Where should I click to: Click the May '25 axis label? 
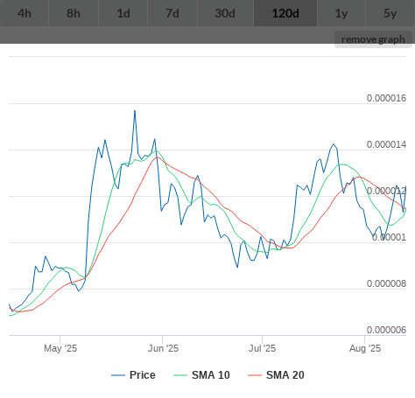coord(60,348)
